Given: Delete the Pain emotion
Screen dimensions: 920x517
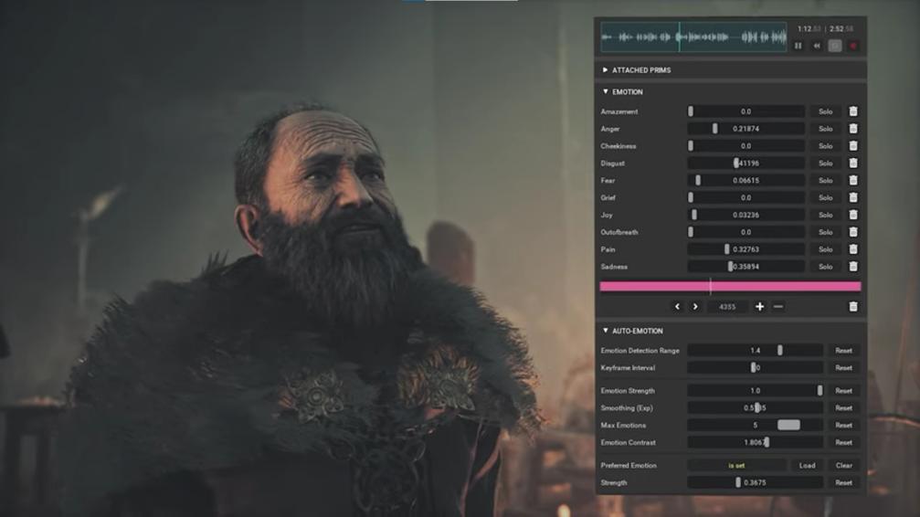Looking at the screenshot, I should coord(853,249).
